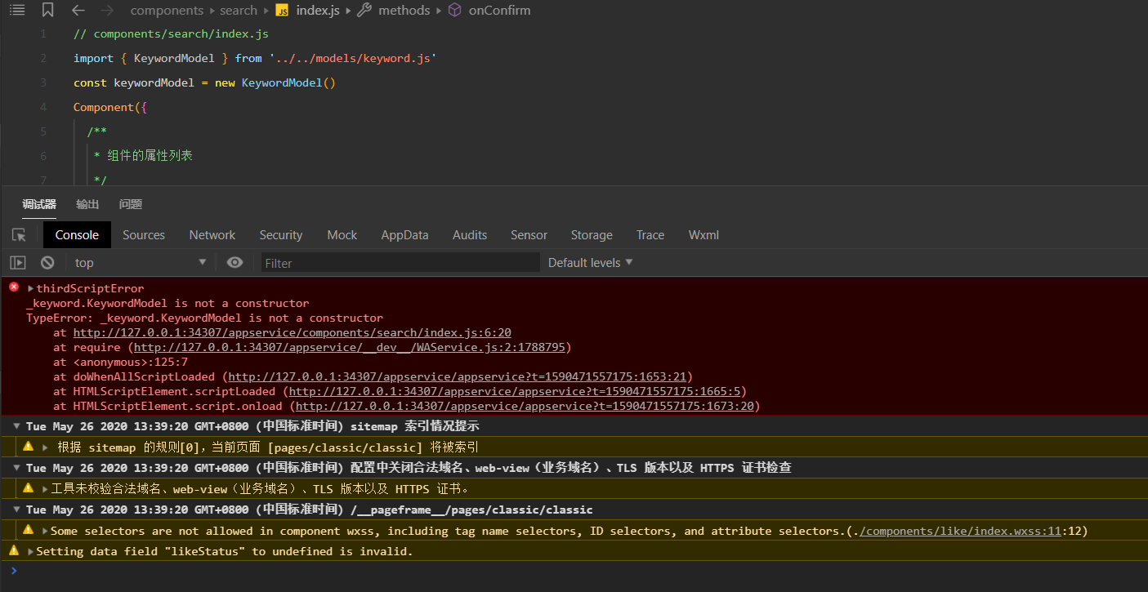
Task: Click the methods breadcrumb segment
Action: tap(404, 11)
